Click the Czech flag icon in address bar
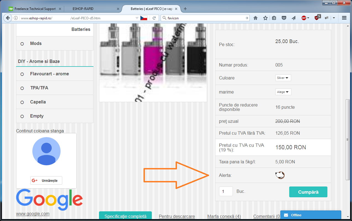Image resolution: width=352 pixels, height=221 pixels. point(144,18)
